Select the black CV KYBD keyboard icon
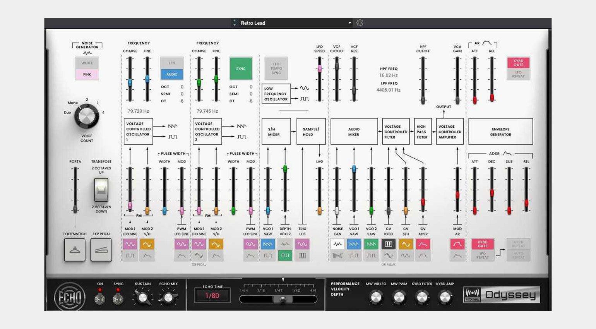The height and width of the screenshot is (329, 596). (389, 244)
